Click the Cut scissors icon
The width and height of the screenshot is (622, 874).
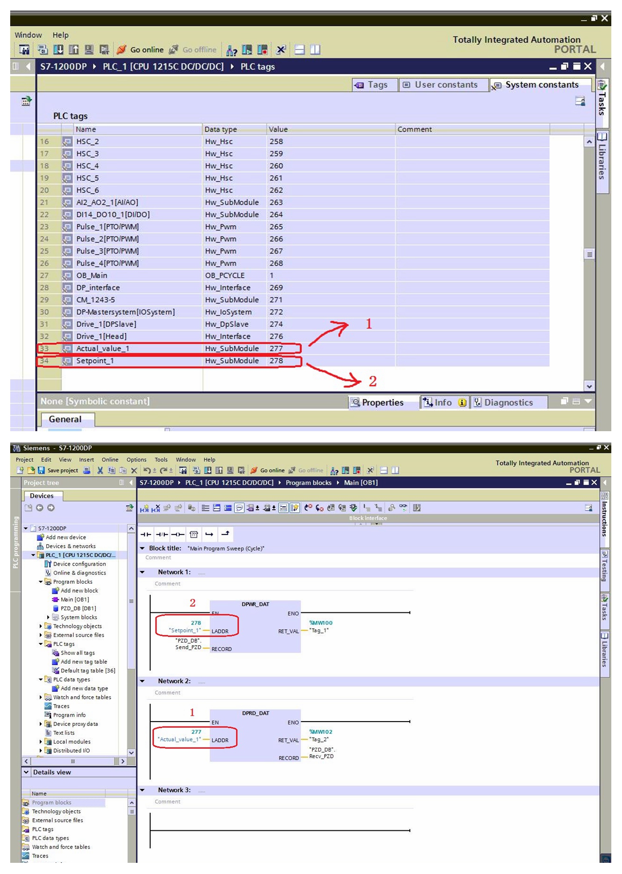[100, 470]
